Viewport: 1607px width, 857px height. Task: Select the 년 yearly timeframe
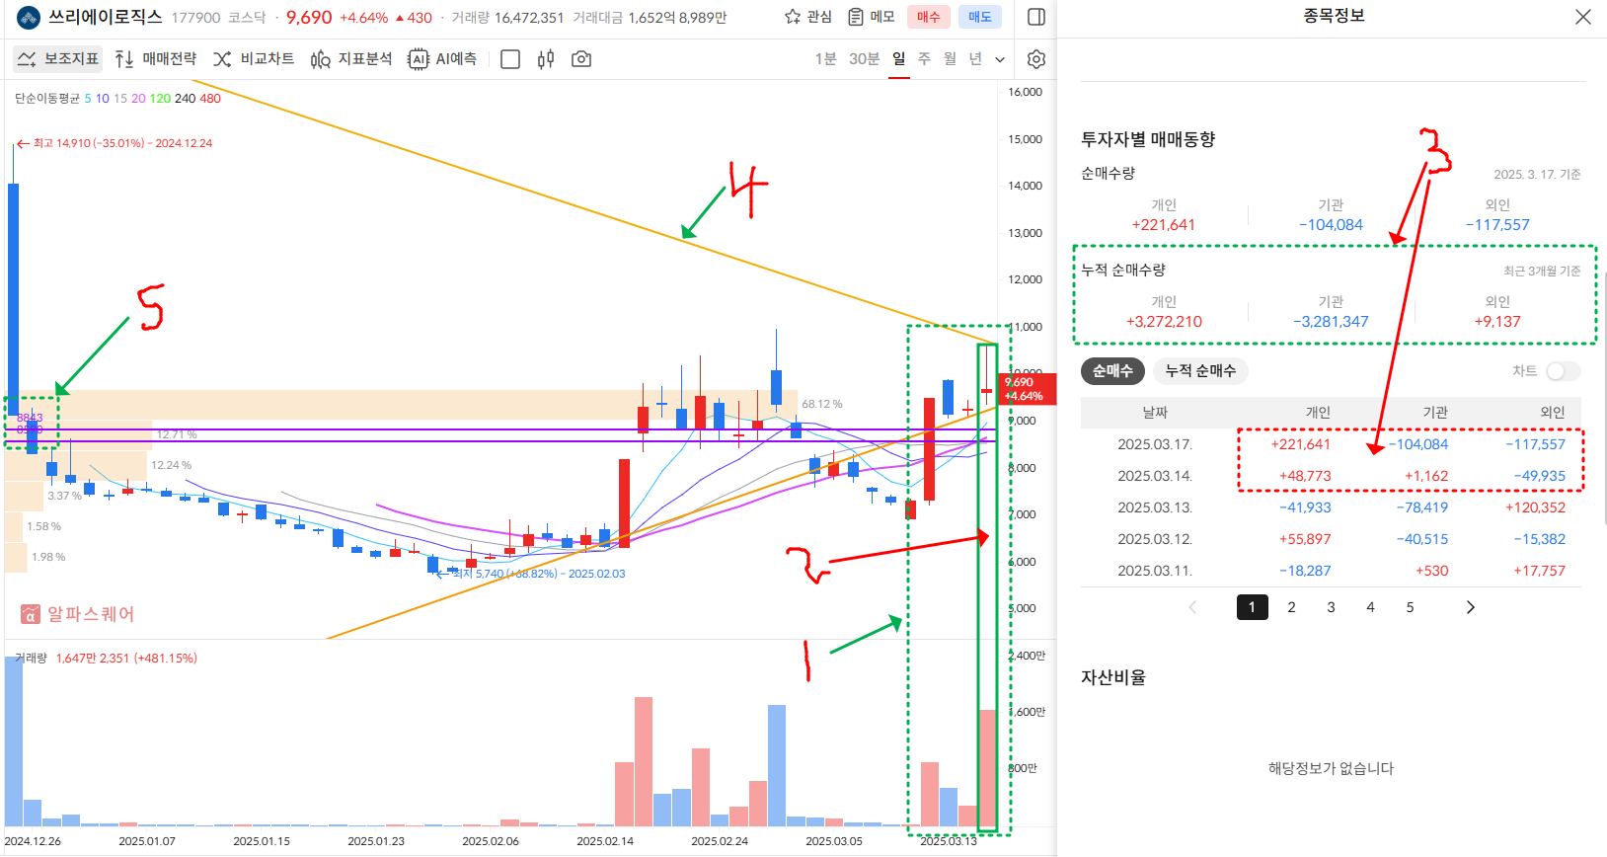click(x=976, y=59)
